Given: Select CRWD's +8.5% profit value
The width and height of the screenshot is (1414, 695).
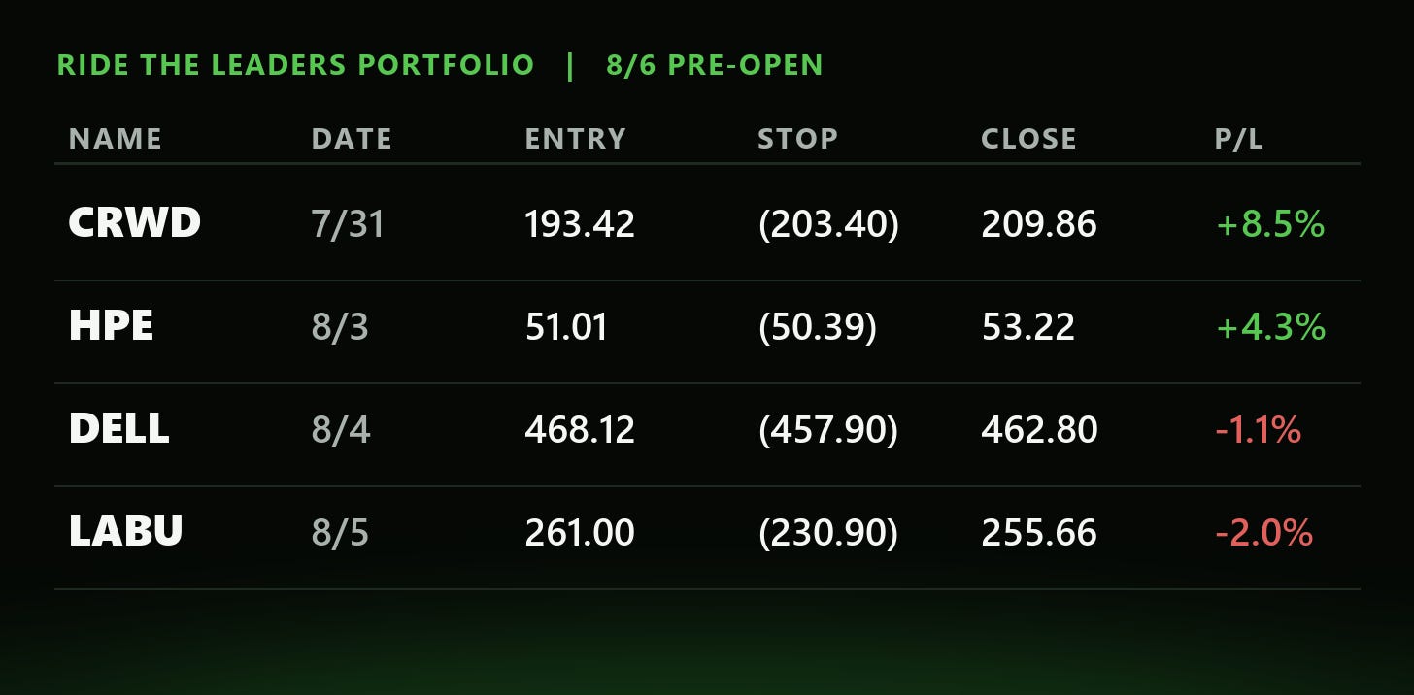Looking at the screenshot, I should tap(1270, 224).
